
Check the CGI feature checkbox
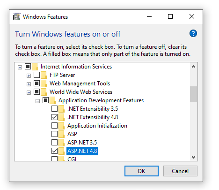coord(54,159)
